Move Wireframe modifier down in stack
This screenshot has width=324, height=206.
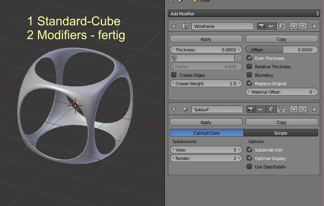point(303,26)
